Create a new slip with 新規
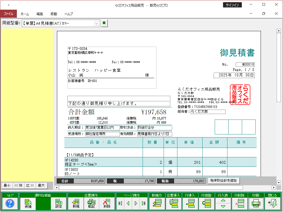The width and height of the screenshot is (283, 212). coord(76,204)
